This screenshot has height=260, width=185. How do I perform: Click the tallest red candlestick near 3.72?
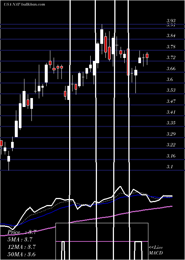pos(128,62)
